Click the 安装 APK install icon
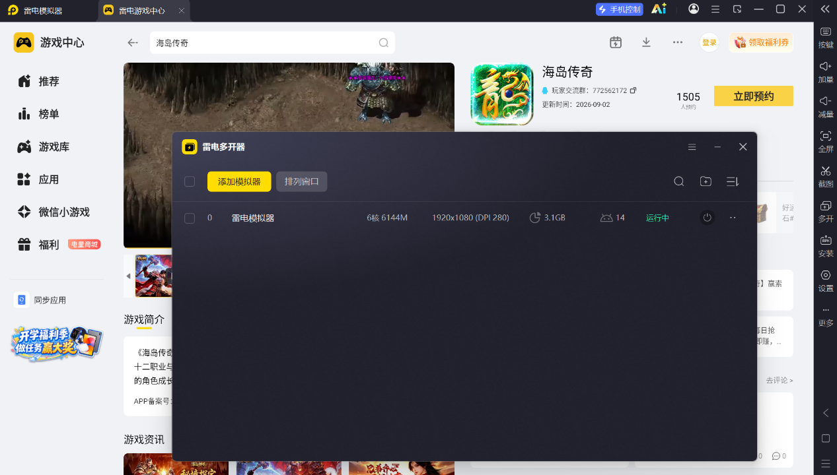Screen dimensions: 837x475 (825, 240)
